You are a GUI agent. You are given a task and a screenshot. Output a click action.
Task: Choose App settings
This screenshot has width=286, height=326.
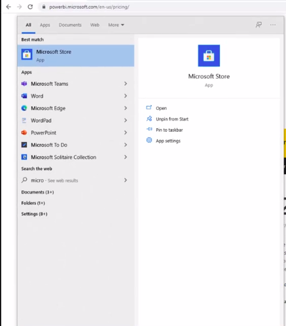click(168, 141)
